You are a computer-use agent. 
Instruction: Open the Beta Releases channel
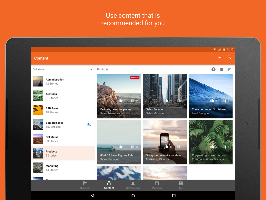tap(63, 125)
